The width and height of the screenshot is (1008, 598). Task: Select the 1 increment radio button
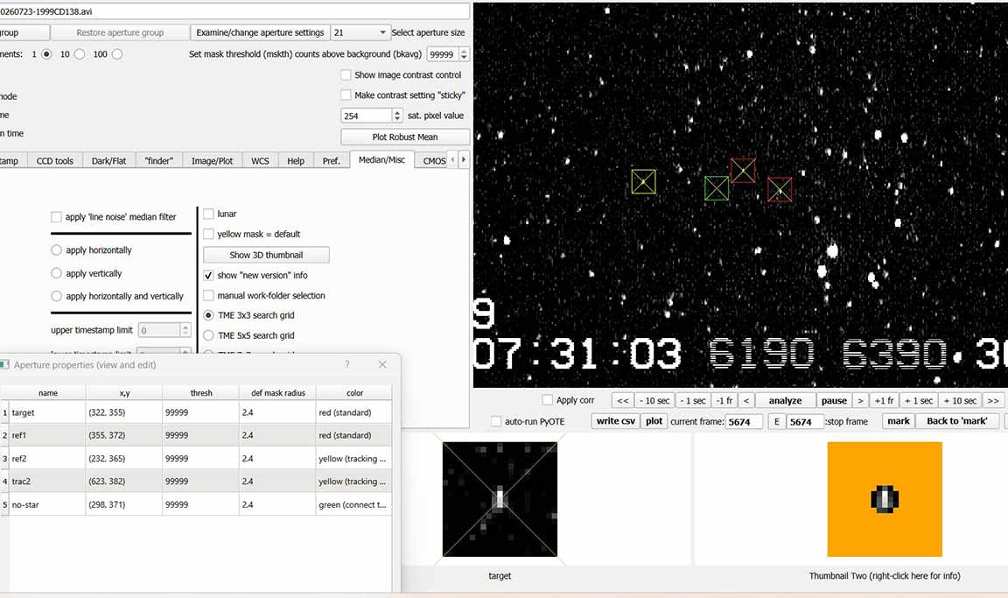(x=46, y=54)
